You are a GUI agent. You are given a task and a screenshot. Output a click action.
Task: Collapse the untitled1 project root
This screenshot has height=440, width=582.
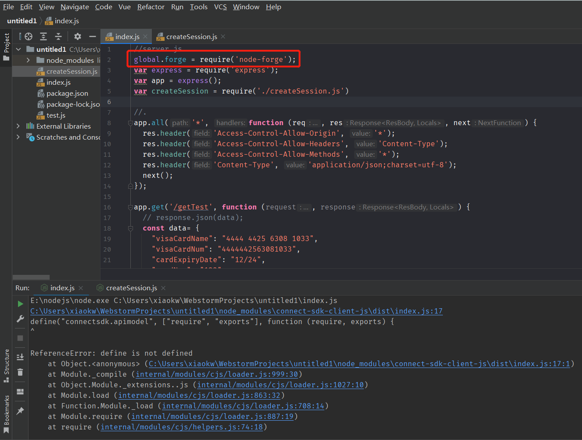point(18,49)
